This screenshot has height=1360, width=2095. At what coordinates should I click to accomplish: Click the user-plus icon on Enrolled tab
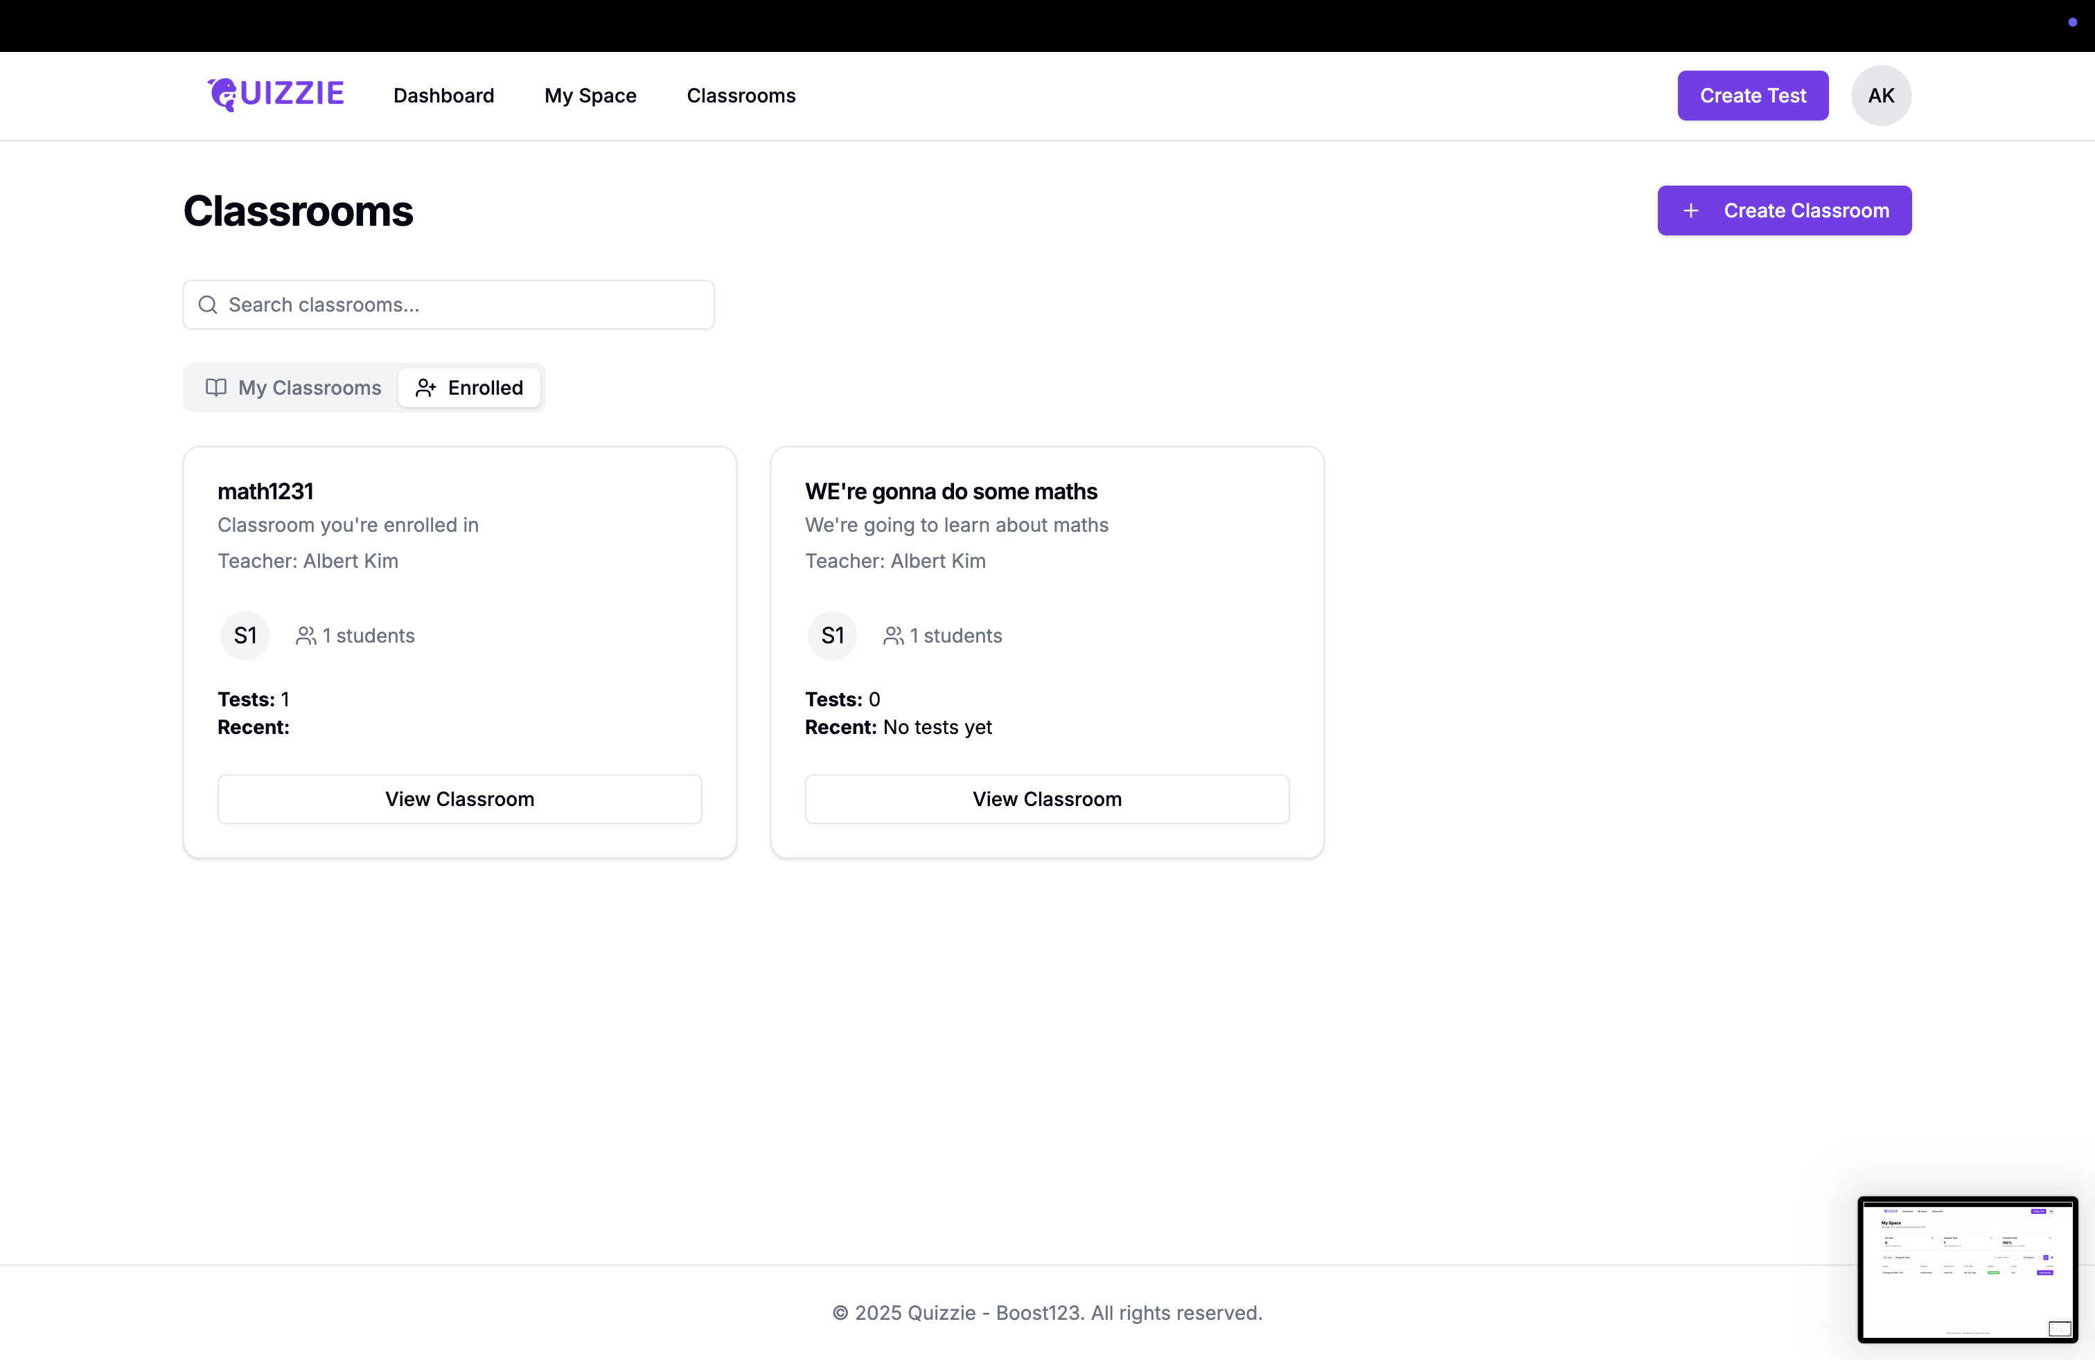(x=426, y=387)
